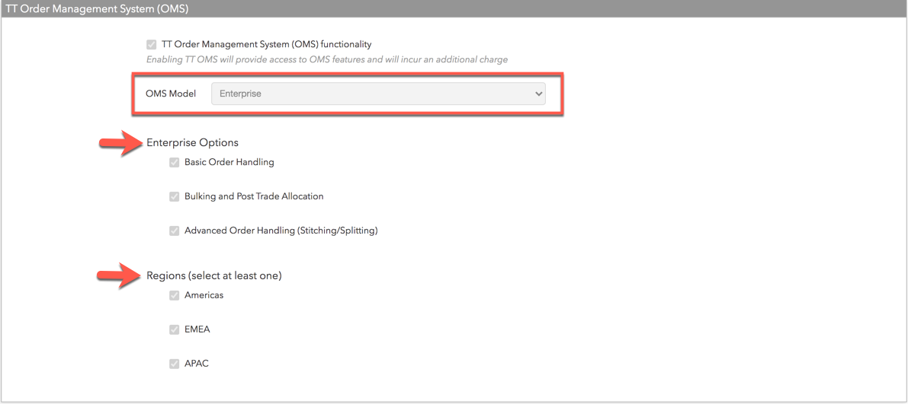This screenshot has height=404, width=908.
Task: Click the Enterprise Options heading
Action: point(192,142)
